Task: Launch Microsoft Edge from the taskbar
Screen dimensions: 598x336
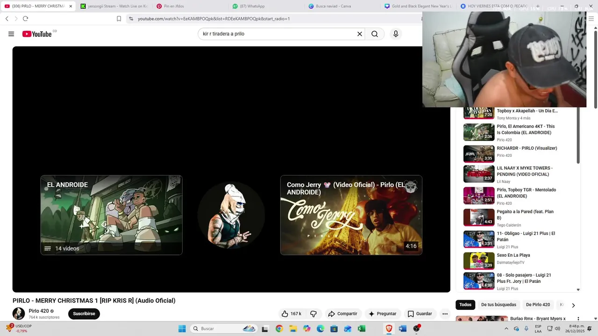Action: tap(320, 329)
